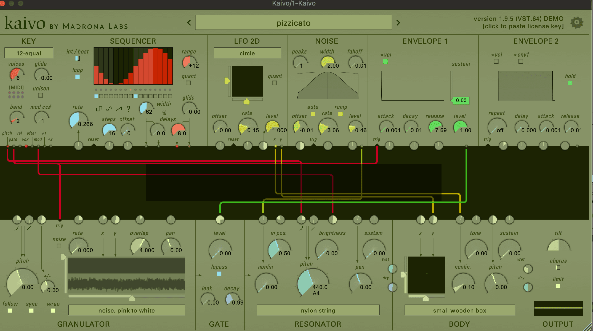The height and width of the screenshot is (331, 593).
Task: Open the nylon string resonator dropdown
Action: coord(318,310)
